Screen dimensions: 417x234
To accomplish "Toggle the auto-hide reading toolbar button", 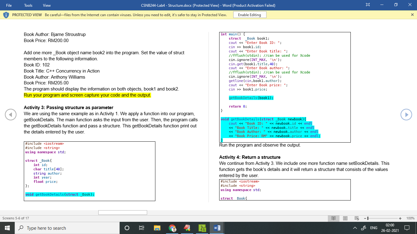I will (368, 5).
